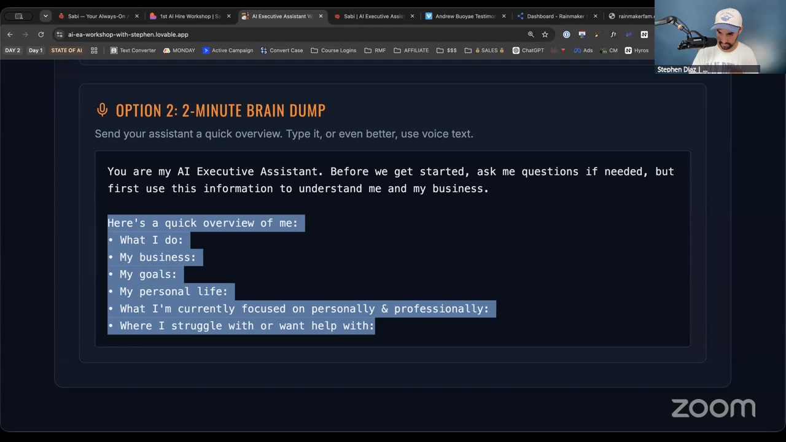
Task: Expand the tab search dropdown arrow
Action: click(x=45, y=16)
